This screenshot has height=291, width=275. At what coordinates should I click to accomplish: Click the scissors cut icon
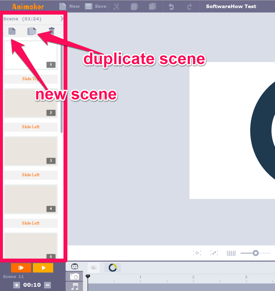(x=116, y=6)
